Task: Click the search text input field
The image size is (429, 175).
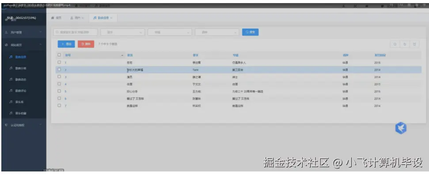Action: click(75, 32)
